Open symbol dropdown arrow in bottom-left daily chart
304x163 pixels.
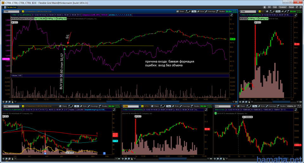(21, 106)
